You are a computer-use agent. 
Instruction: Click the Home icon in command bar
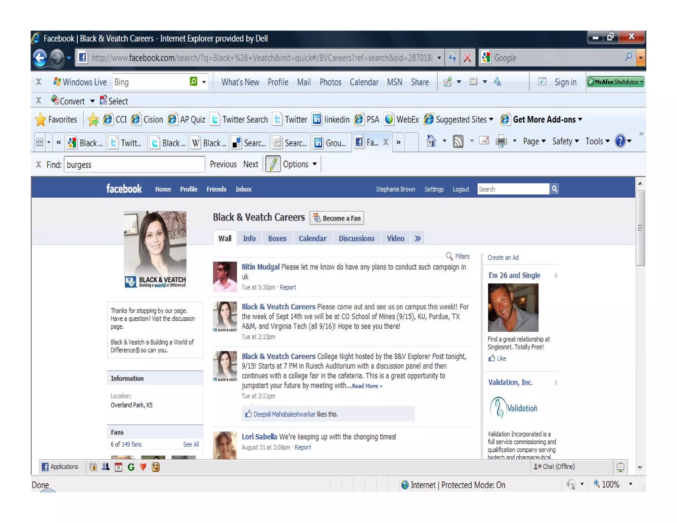click(431, 141)
